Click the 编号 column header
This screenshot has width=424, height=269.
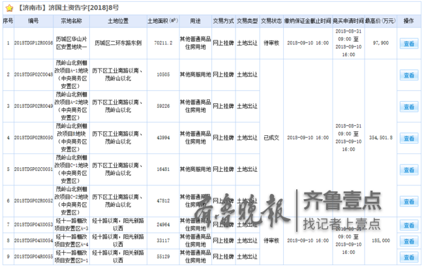tap(33, 22)
